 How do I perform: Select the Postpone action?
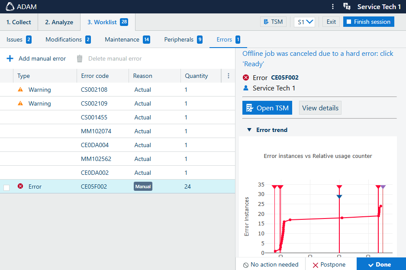(x=329, y=264)
